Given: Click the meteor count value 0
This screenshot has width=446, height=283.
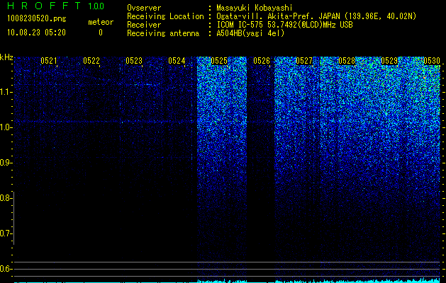Looking at the screenshot, I should [x=101, y=33].
